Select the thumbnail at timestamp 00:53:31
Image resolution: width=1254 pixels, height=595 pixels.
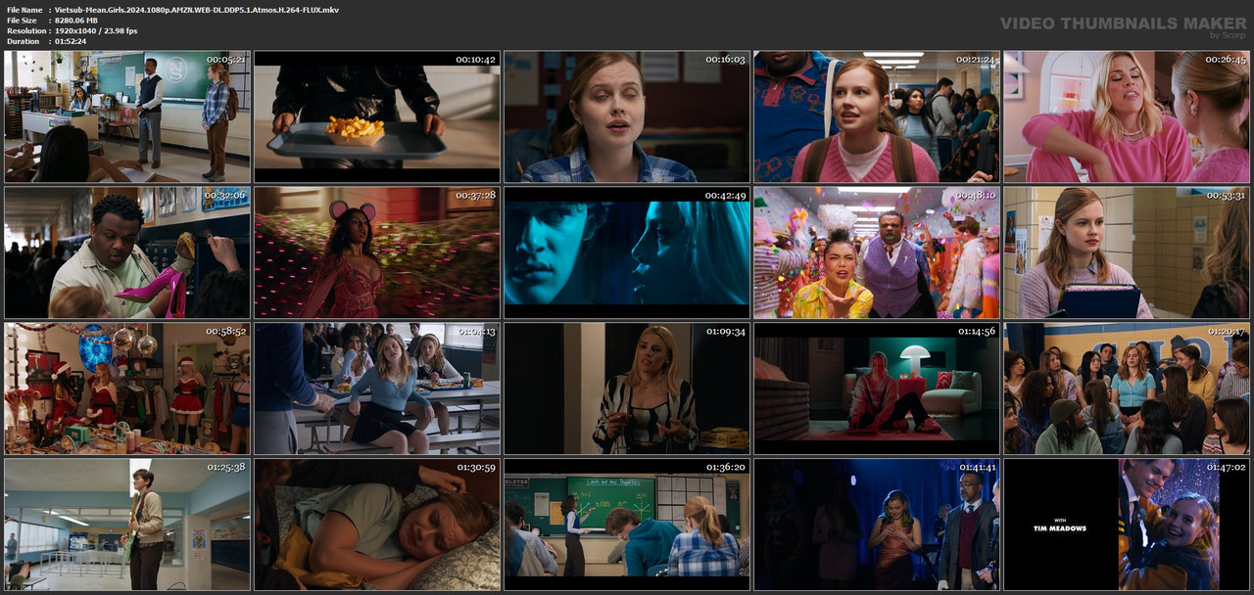(x=1127, y=253)
